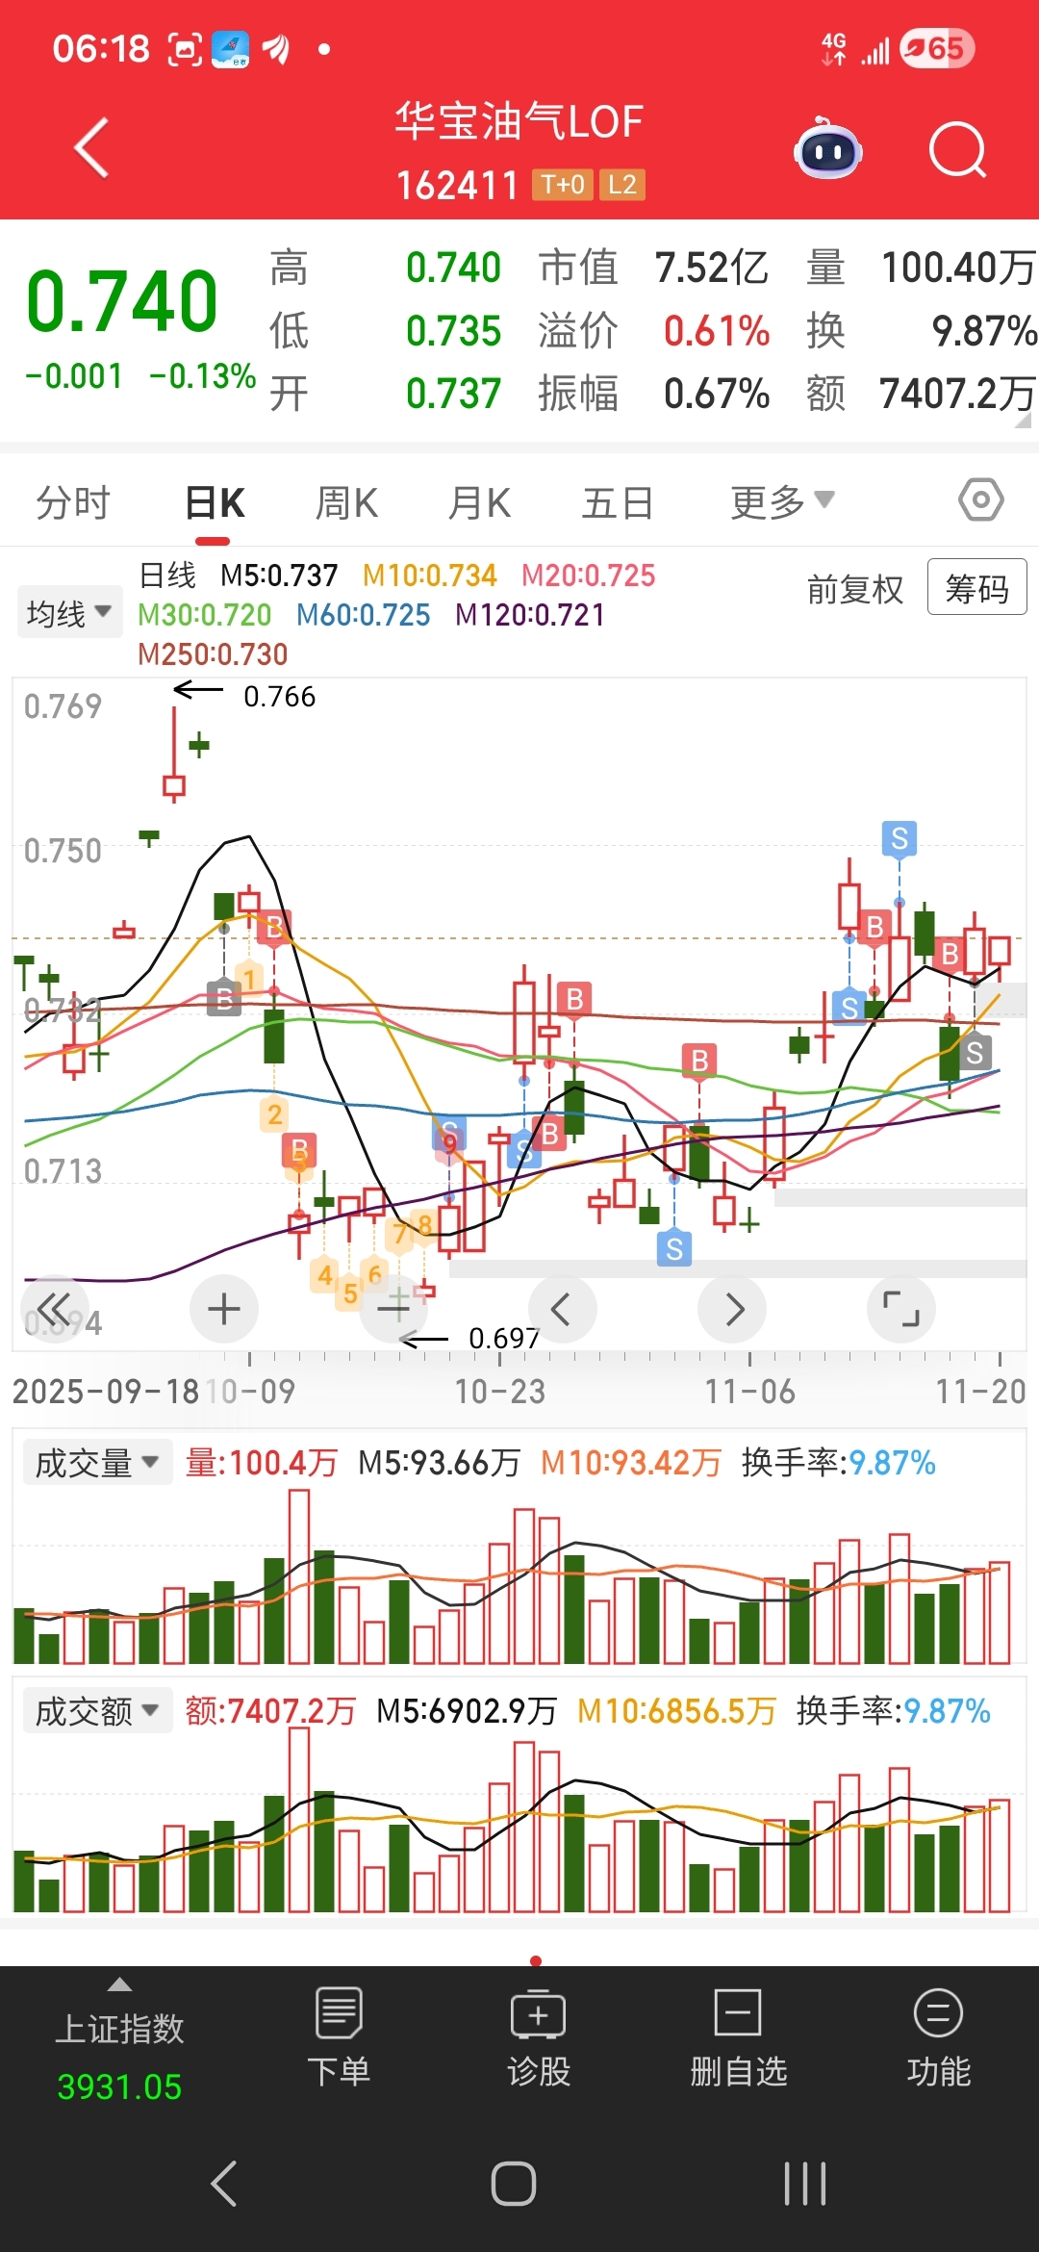Tap 额 7407.2万 in quote header

click(956, 393)
